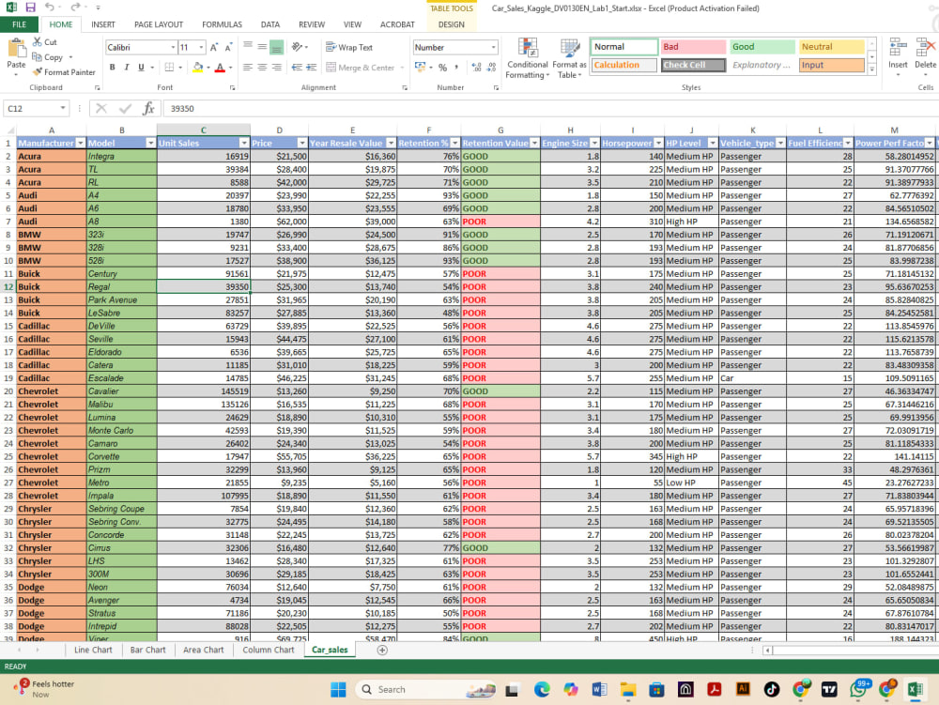Open the Unit Sales column filter dropdown
Viewport: 939px width, 705px height.
[x=244, y=143]
